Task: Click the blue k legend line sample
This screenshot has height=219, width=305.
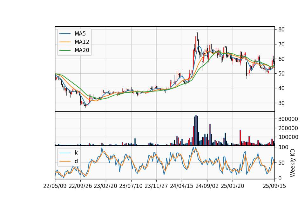Action: (65, 153)
